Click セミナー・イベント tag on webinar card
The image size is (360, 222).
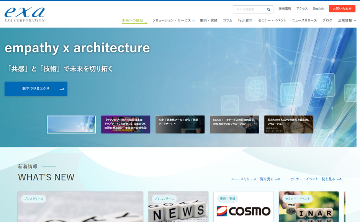[x=297, y=199]
